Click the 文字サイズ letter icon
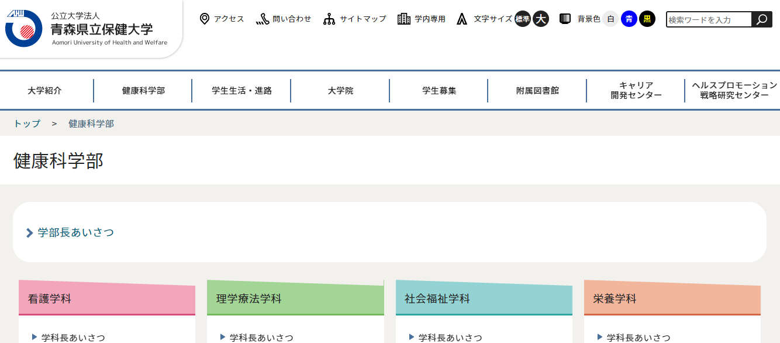 coord(462,19)
